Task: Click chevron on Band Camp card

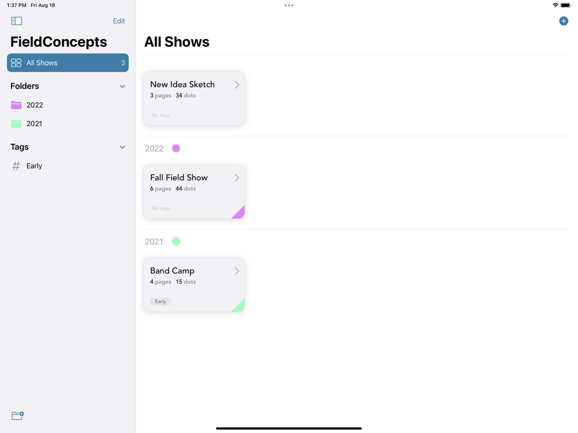Action: click(x=236, y=271)
